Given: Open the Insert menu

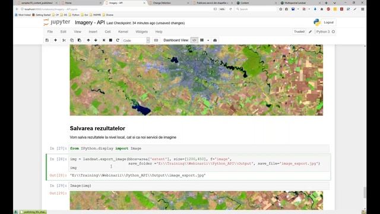Looking at the screenshot, I should [93, 32].
